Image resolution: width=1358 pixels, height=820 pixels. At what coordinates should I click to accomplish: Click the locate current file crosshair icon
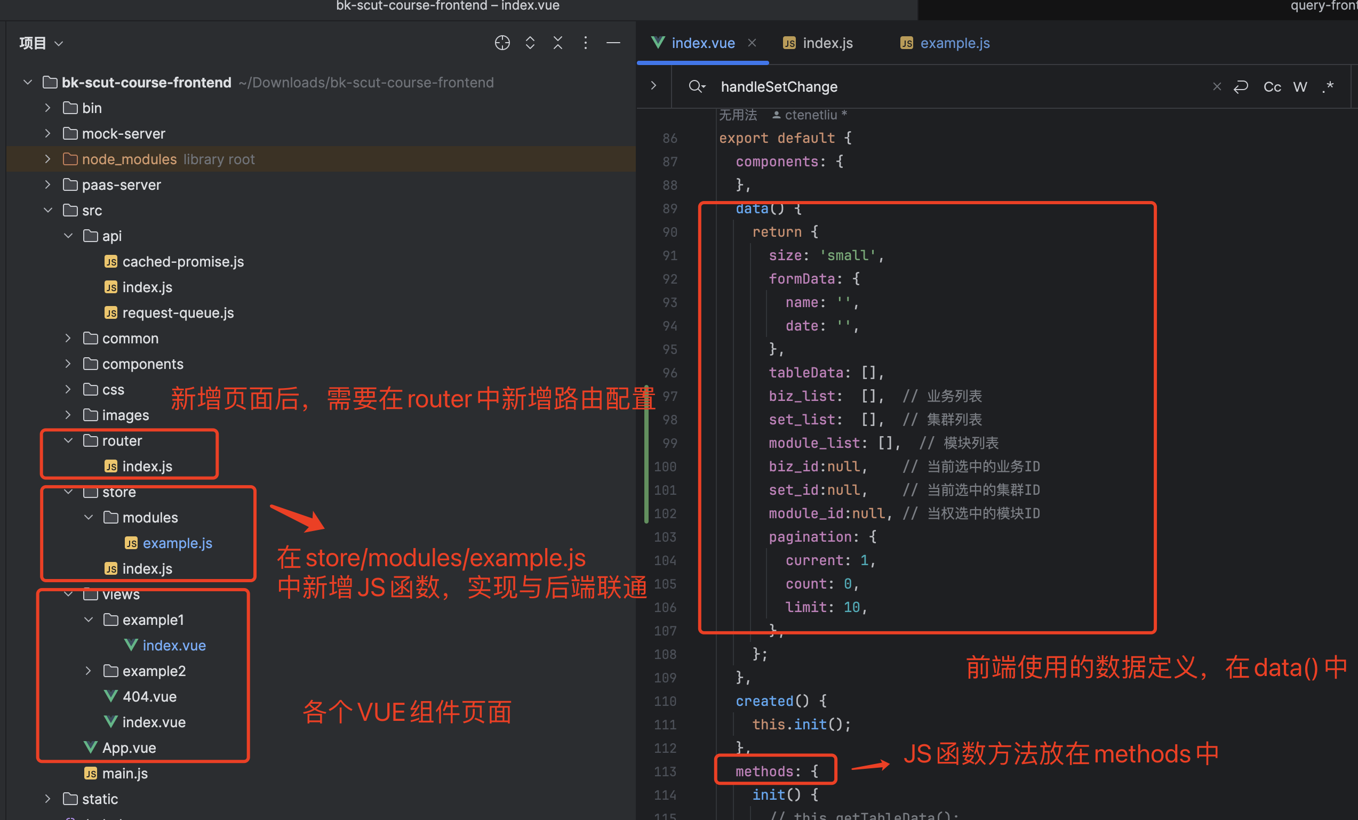click(501, 43)
